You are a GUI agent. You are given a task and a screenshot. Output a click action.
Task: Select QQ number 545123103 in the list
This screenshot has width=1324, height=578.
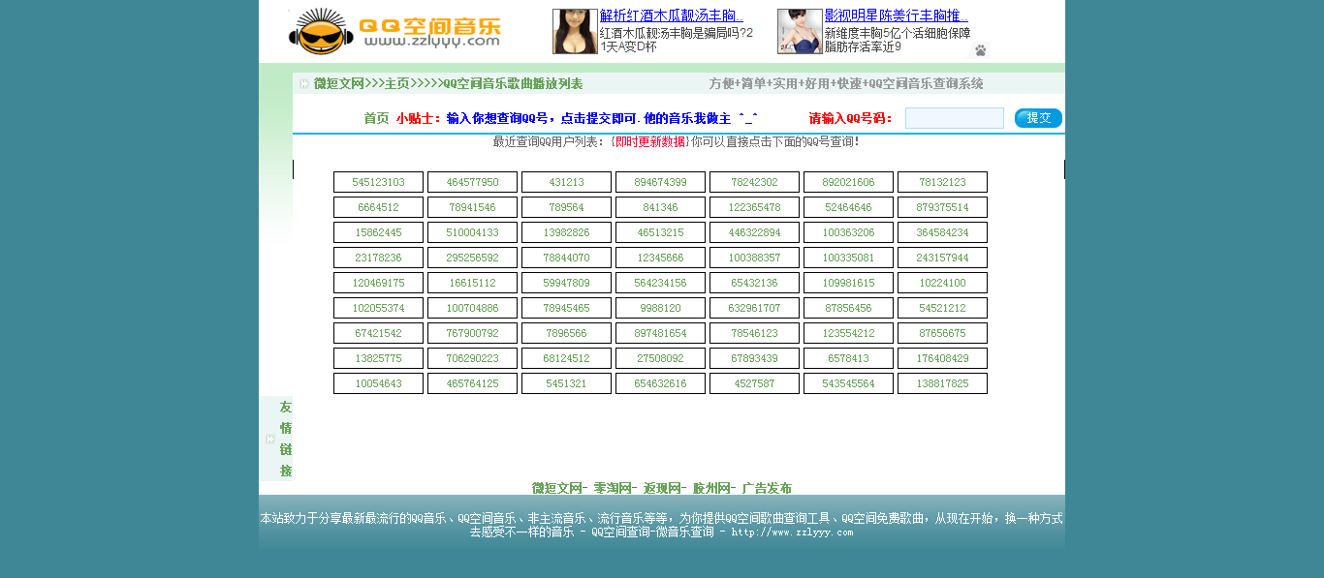378,182
